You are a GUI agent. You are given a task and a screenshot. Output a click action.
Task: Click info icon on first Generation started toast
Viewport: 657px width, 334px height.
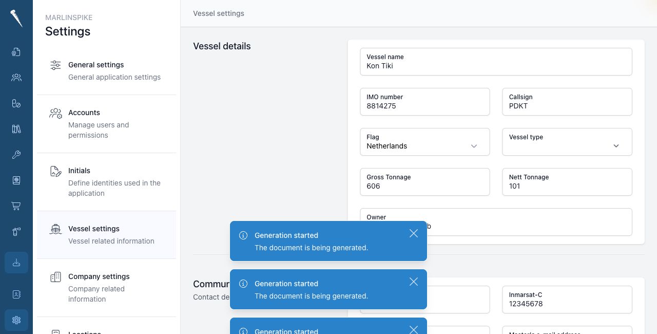click(243, 235)
